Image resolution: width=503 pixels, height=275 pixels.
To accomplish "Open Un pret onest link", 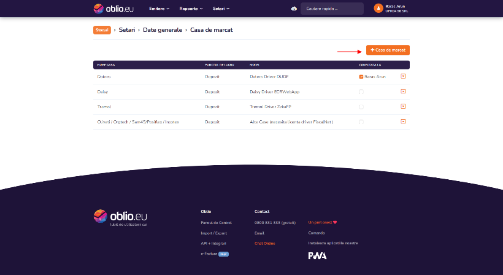I will [323, 222].
